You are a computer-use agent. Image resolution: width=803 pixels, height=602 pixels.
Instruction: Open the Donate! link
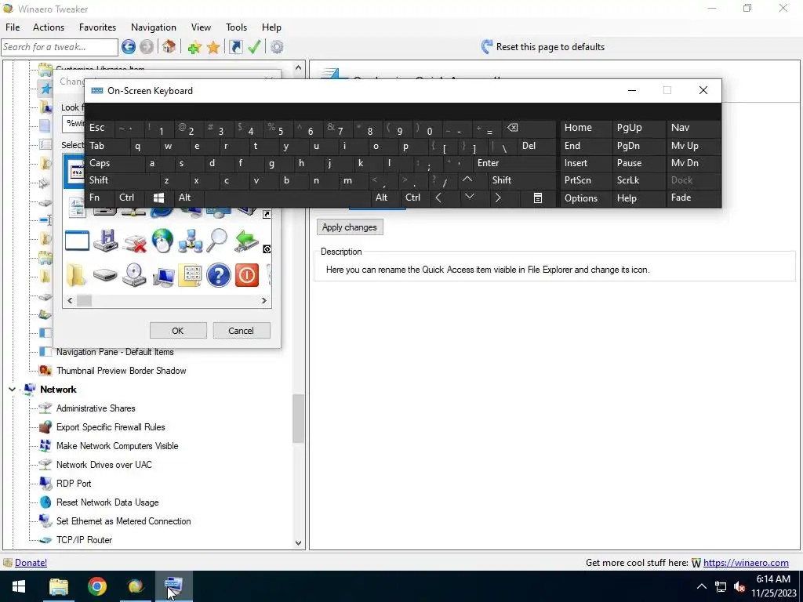click(x=31, y=563)
